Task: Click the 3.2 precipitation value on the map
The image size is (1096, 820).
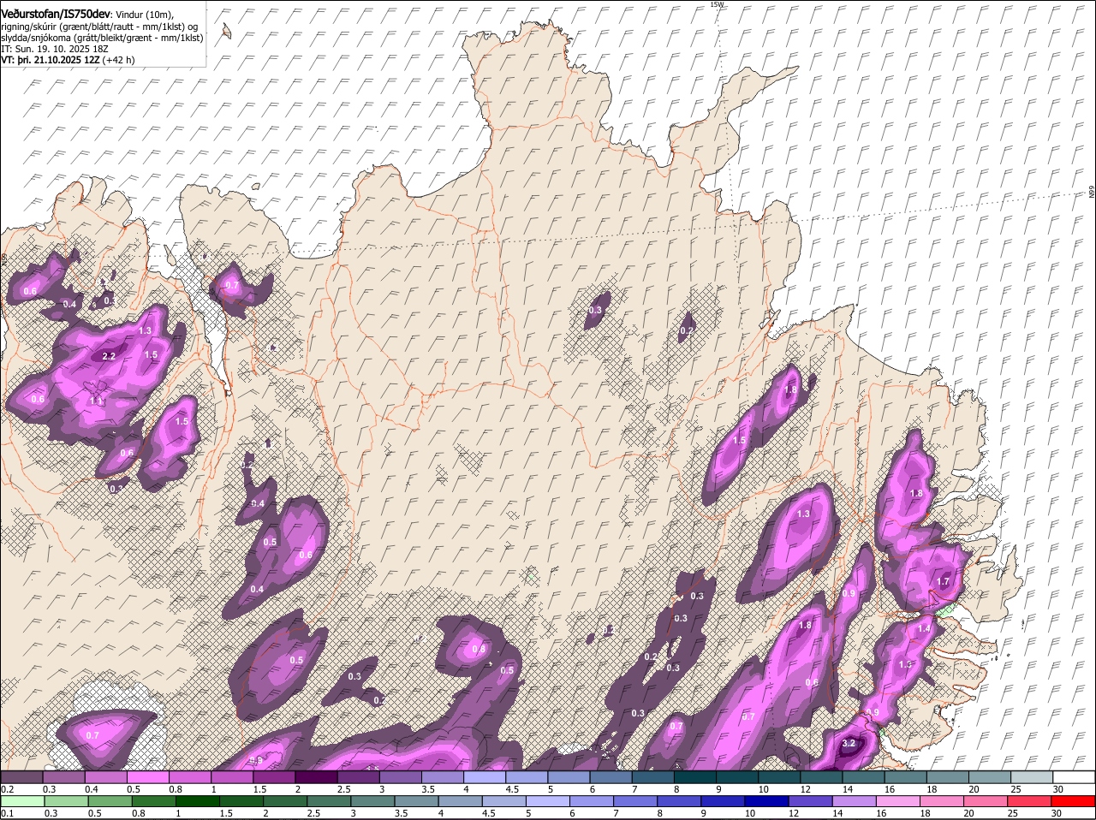Action: pyautogui.click(x=849, y=744)
